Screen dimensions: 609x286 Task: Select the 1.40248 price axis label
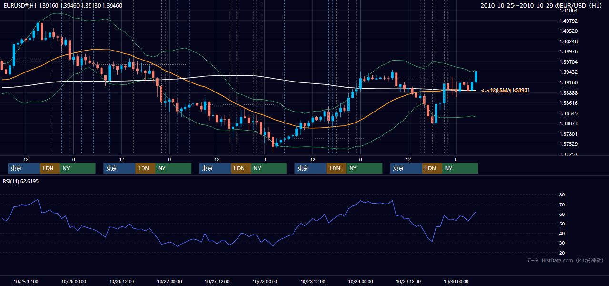[x=568, y=41]
